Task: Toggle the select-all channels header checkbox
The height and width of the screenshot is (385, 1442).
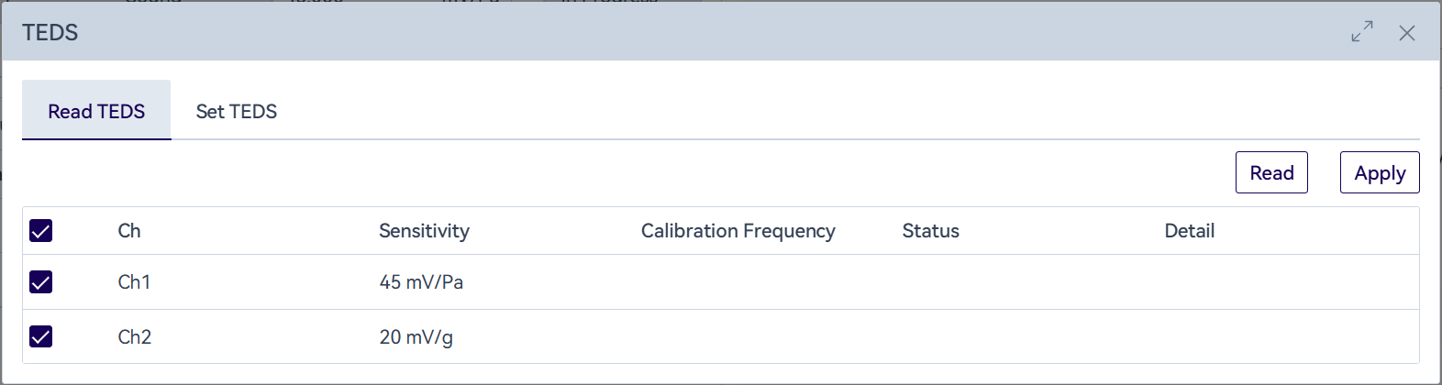Action: 41,230
